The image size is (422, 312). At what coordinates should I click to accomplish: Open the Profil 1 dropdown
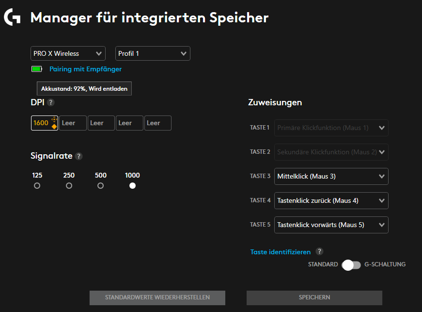[153, 53]
